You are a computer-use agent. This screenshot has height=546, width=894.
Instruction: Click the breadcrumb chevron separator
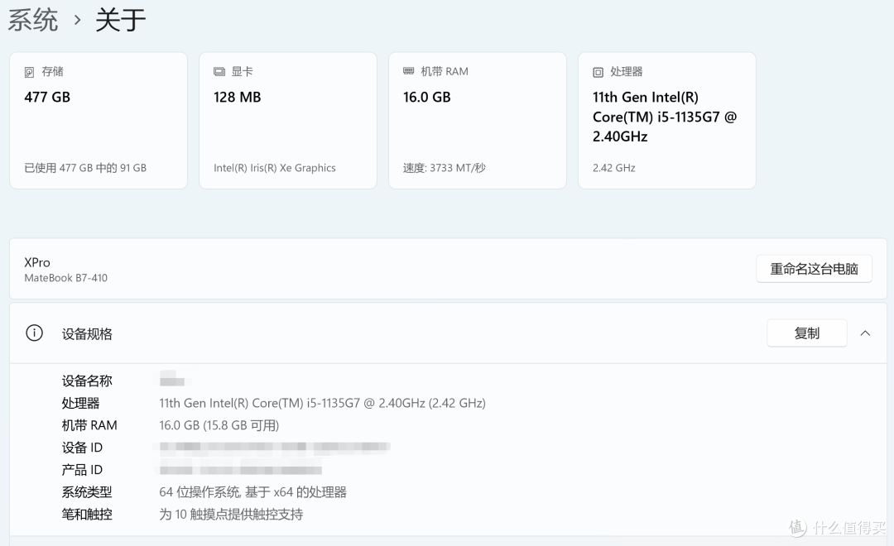[x=77, y=21]
